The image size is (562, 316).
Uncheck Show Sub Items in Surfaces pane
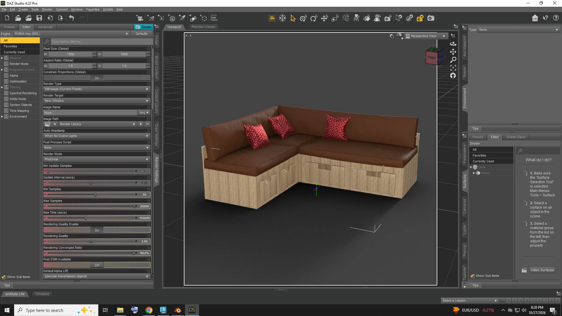[472, 276]
